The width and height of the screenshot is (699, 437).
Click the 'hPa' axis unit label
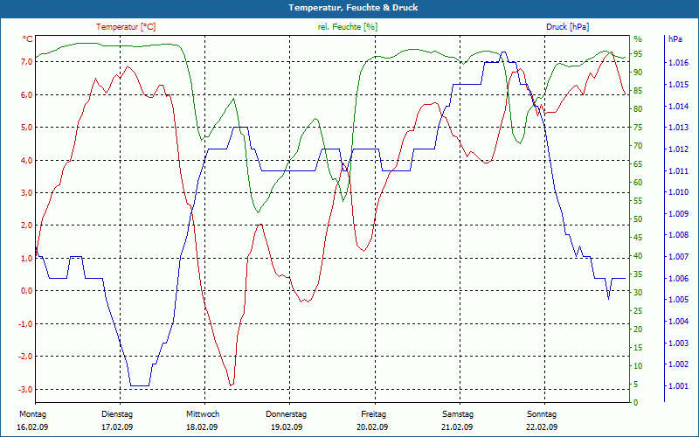coord(675,39)
